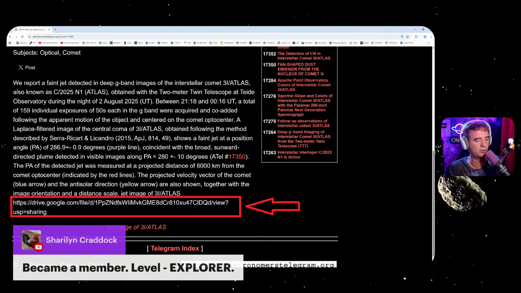Viewport: 521px width, 293px height.
Task: Close the ATel #17445 tab
Action: click(49, 30)
